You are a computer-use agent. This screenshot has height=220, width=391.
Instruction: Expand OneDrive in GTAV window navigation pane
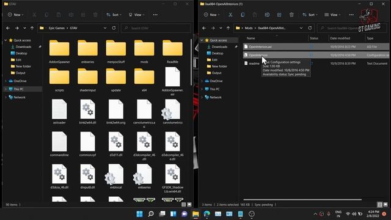coord(5,81)
